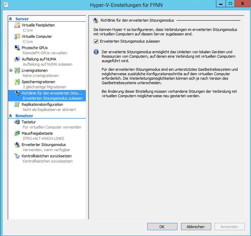Click the Abbrechen button

tap(196, 227)
